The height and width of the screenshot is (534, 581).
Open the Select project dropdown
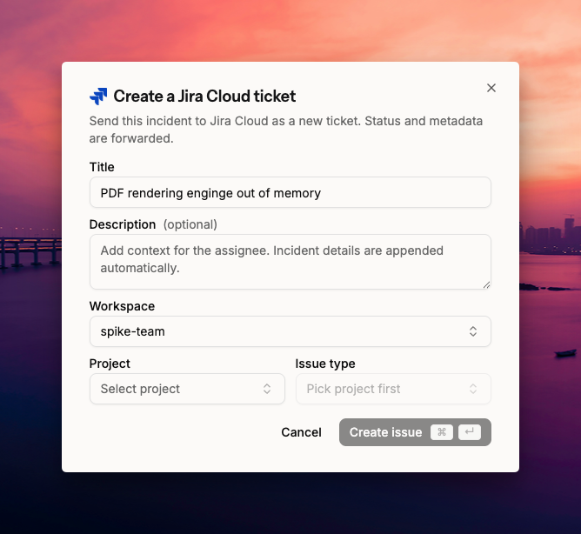point(187,389)
